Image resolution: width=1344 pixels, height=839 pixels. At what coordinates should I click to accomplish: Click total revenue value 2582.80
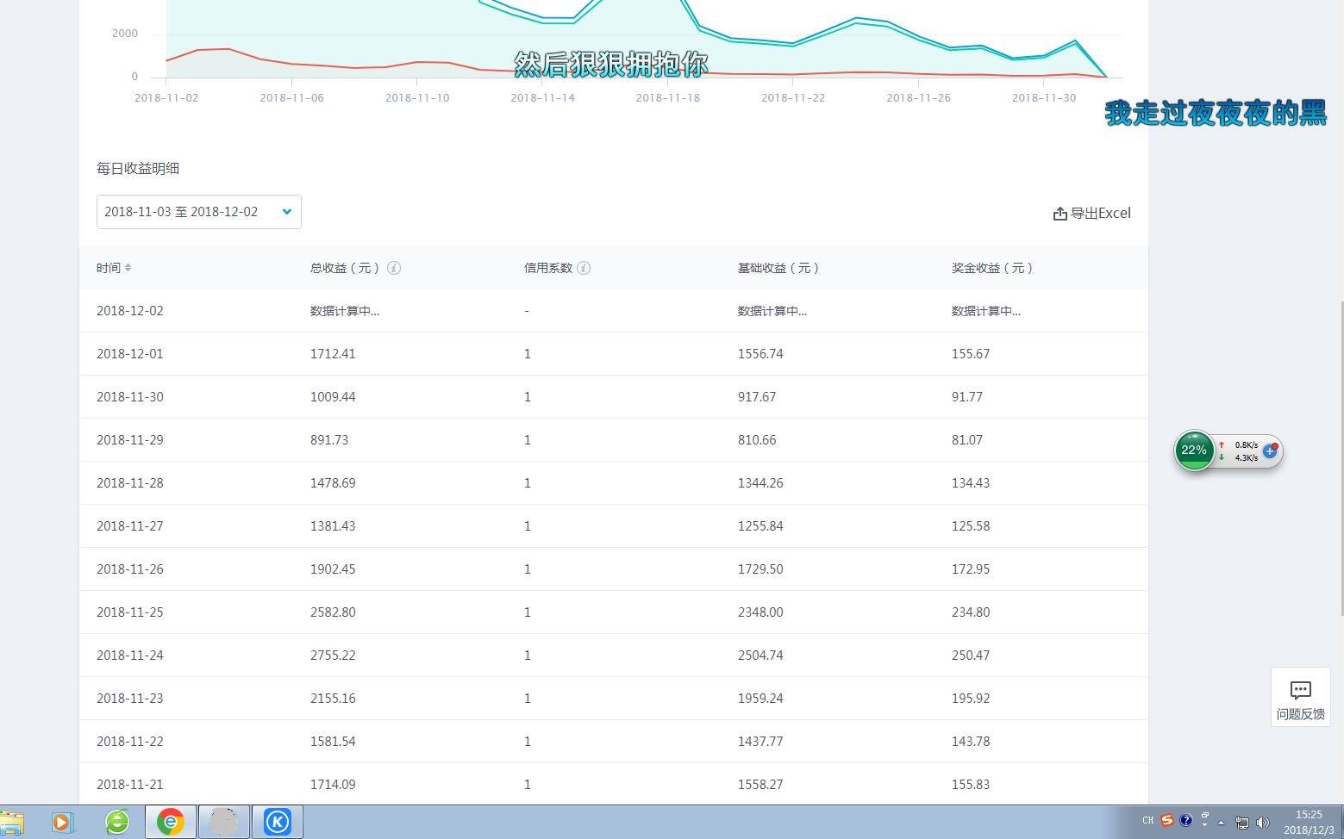tap(333, 612)
